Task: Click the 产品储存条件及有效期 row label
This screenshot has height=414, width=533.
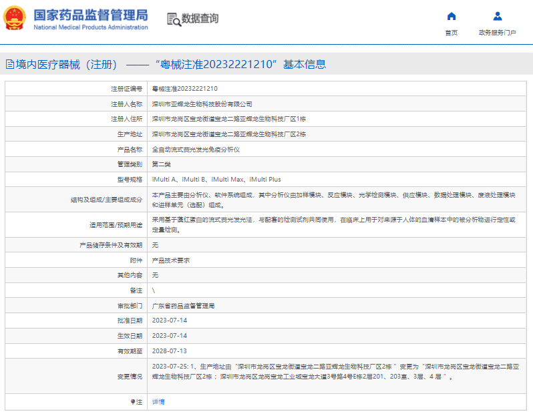Action: click(111, 245)
